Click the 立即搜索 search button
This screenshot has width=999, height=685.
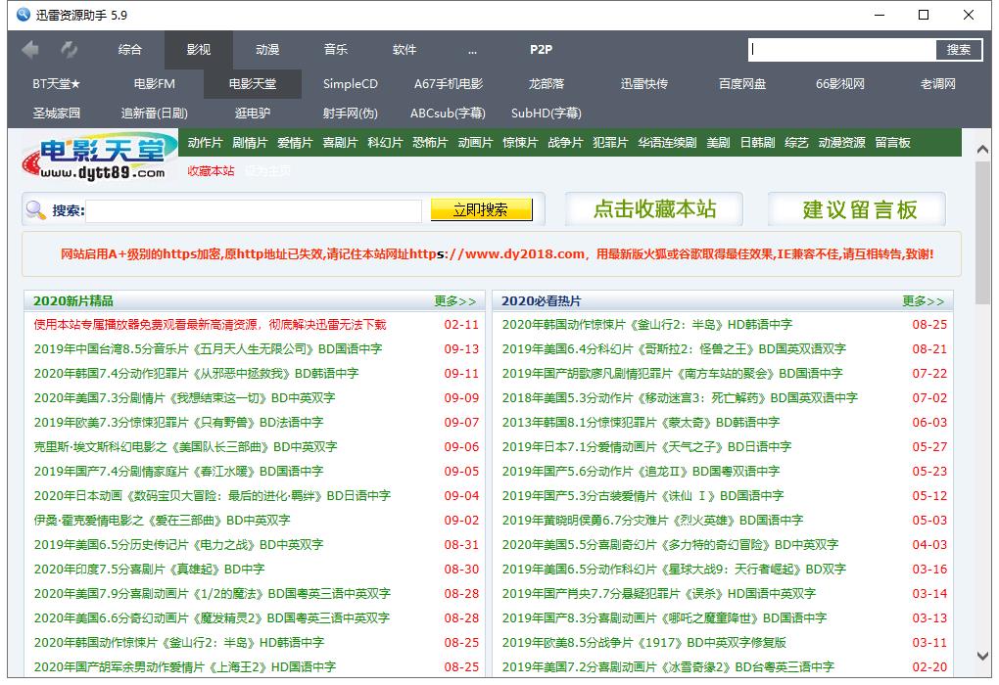tap(481, 208)
